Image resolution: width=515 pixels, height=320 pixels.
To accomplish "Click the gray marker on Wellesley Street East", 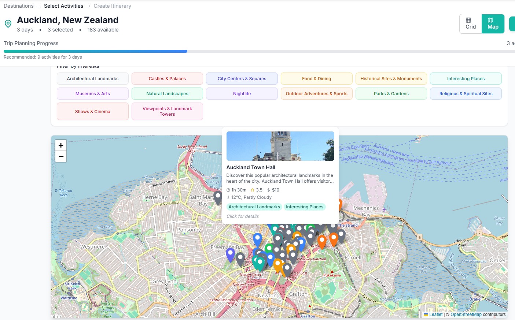I will 287,270.
